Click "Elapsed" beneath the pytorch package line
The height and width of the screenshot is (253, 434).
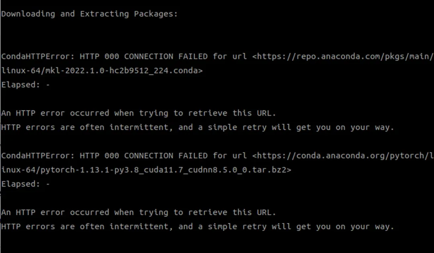click(x=18, y=184)
